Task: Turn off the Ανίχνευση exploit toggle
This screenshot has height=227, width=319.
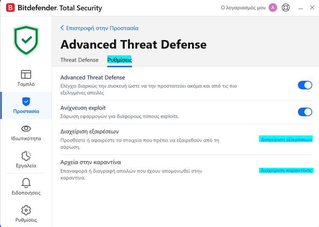Action: (x=305, y=112)
